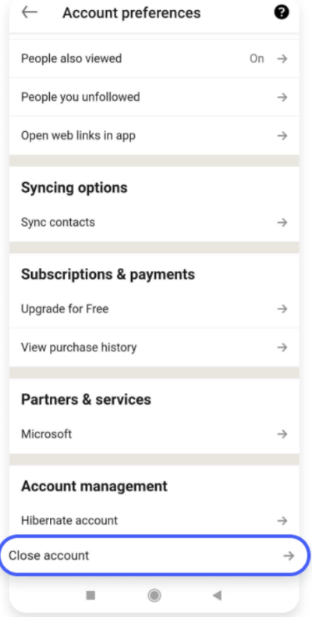Tap arrow beside Close account

[289, 555]
